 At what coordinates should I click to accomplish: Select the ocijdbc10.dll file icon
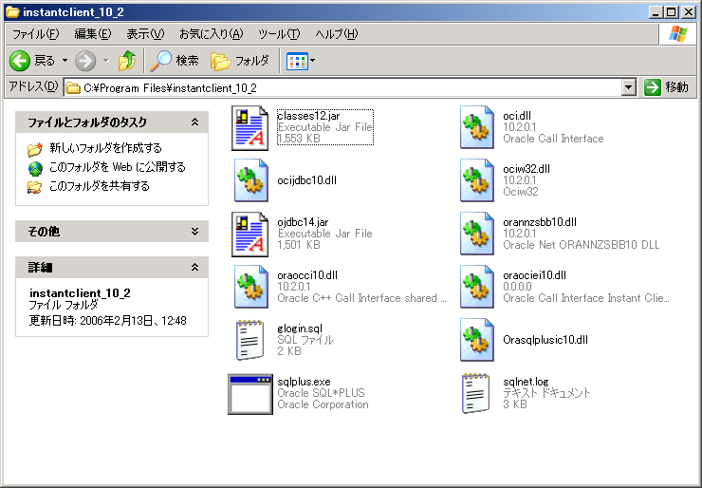pyautogui.click(x=251, y=180)
